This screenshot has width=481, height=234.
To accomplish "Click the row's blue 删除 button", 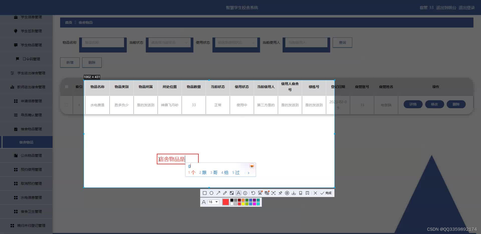I will point(456,104).
